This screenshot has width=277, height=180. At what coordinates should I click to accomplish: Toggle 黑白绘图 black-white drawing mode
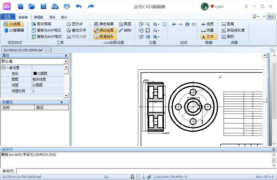(x=105, y=30)
